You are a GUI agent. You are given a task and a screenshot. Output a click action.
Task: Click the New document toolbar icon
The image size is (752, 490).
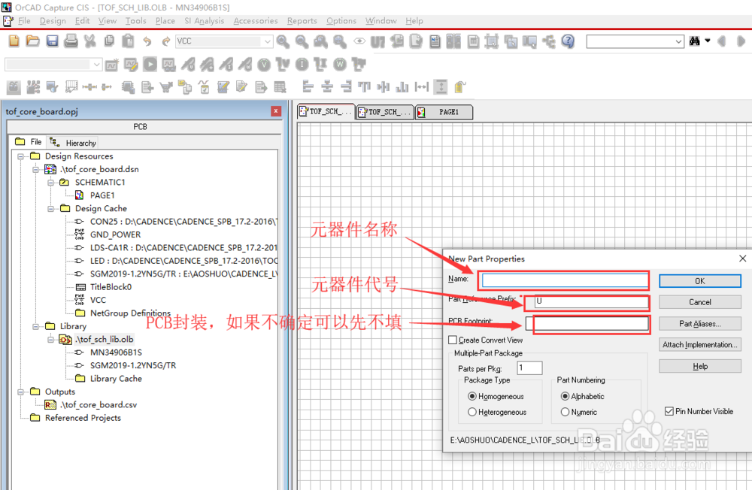[x=14, y=41]
